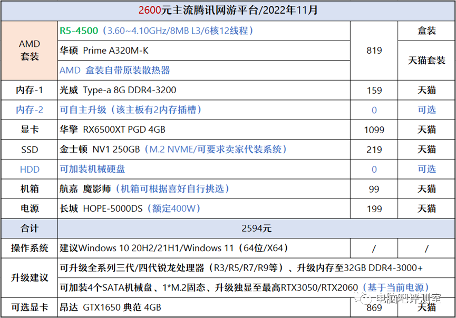Image resolution: width=456 pixels, height=318 pixels.
Task: Click 'AMD 盒装自带原装散热器' cell
Action: pyautogui.click(x=203, y=70)
